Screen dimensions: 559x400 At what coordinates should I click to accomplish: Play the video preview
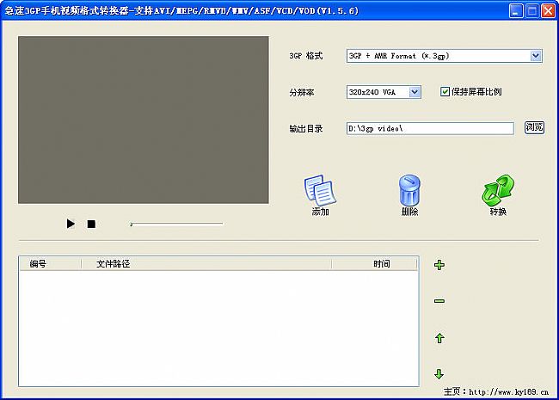[x=71, y=224]
